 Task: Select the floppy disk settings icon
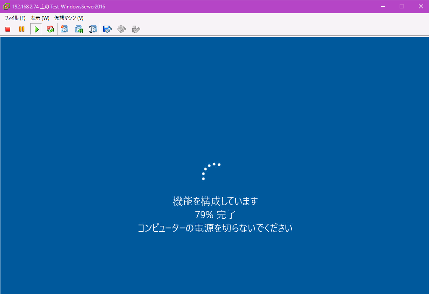coord(107,29)
